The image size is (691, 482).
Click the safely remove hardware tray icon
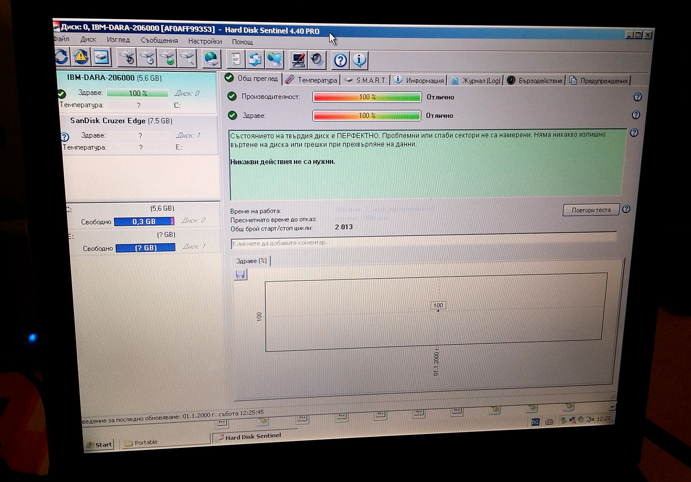564,420
